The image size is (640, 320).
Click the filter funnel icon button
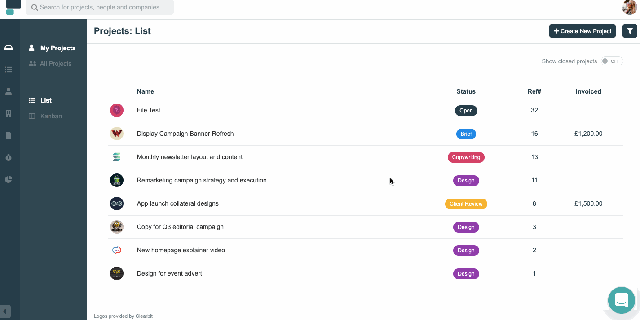coord(630,31)
